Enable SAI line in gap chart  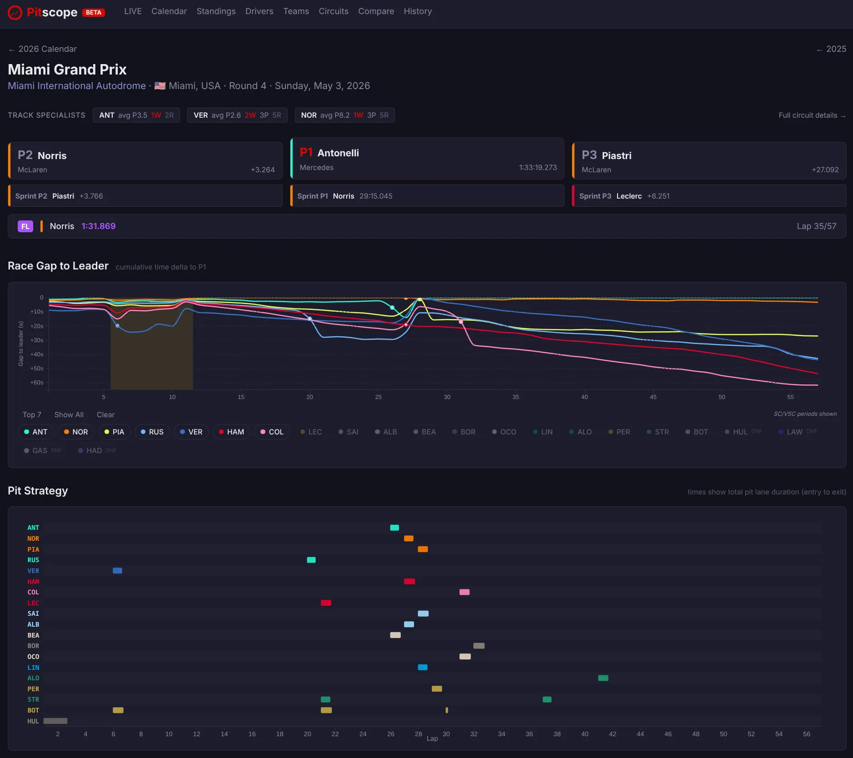tap(349, 432)
